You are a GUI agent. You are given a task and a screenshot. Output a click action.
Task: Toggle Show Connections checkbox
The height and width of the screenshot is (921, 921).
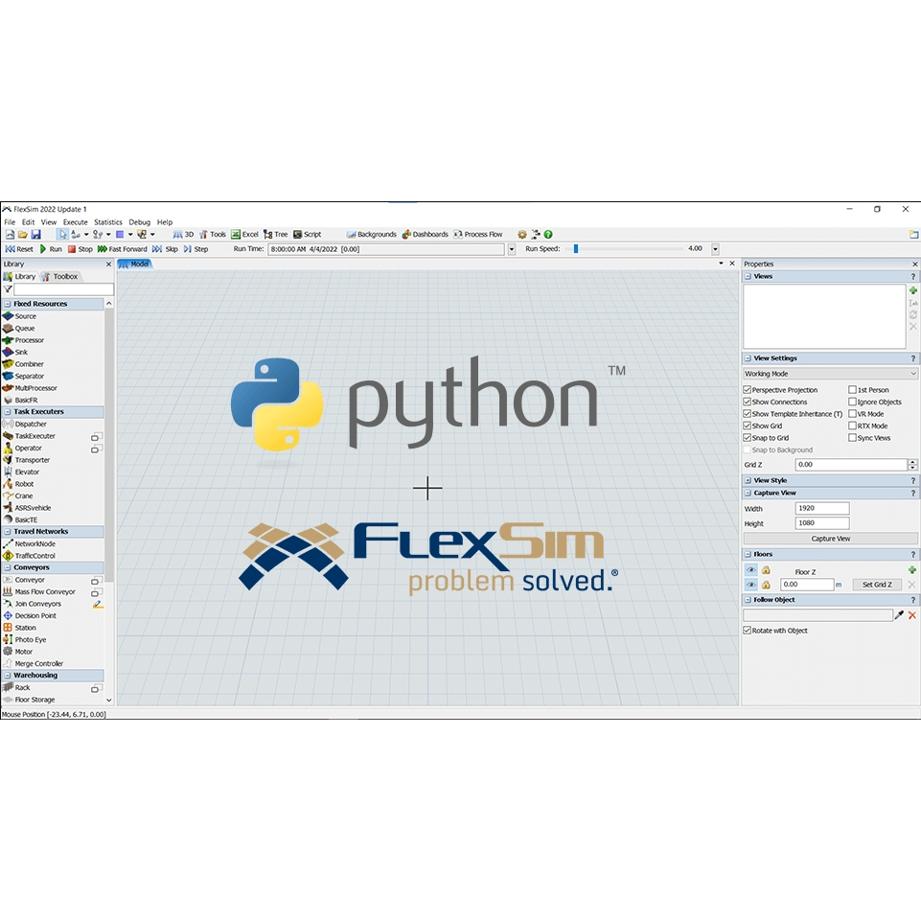pos(748,402)
